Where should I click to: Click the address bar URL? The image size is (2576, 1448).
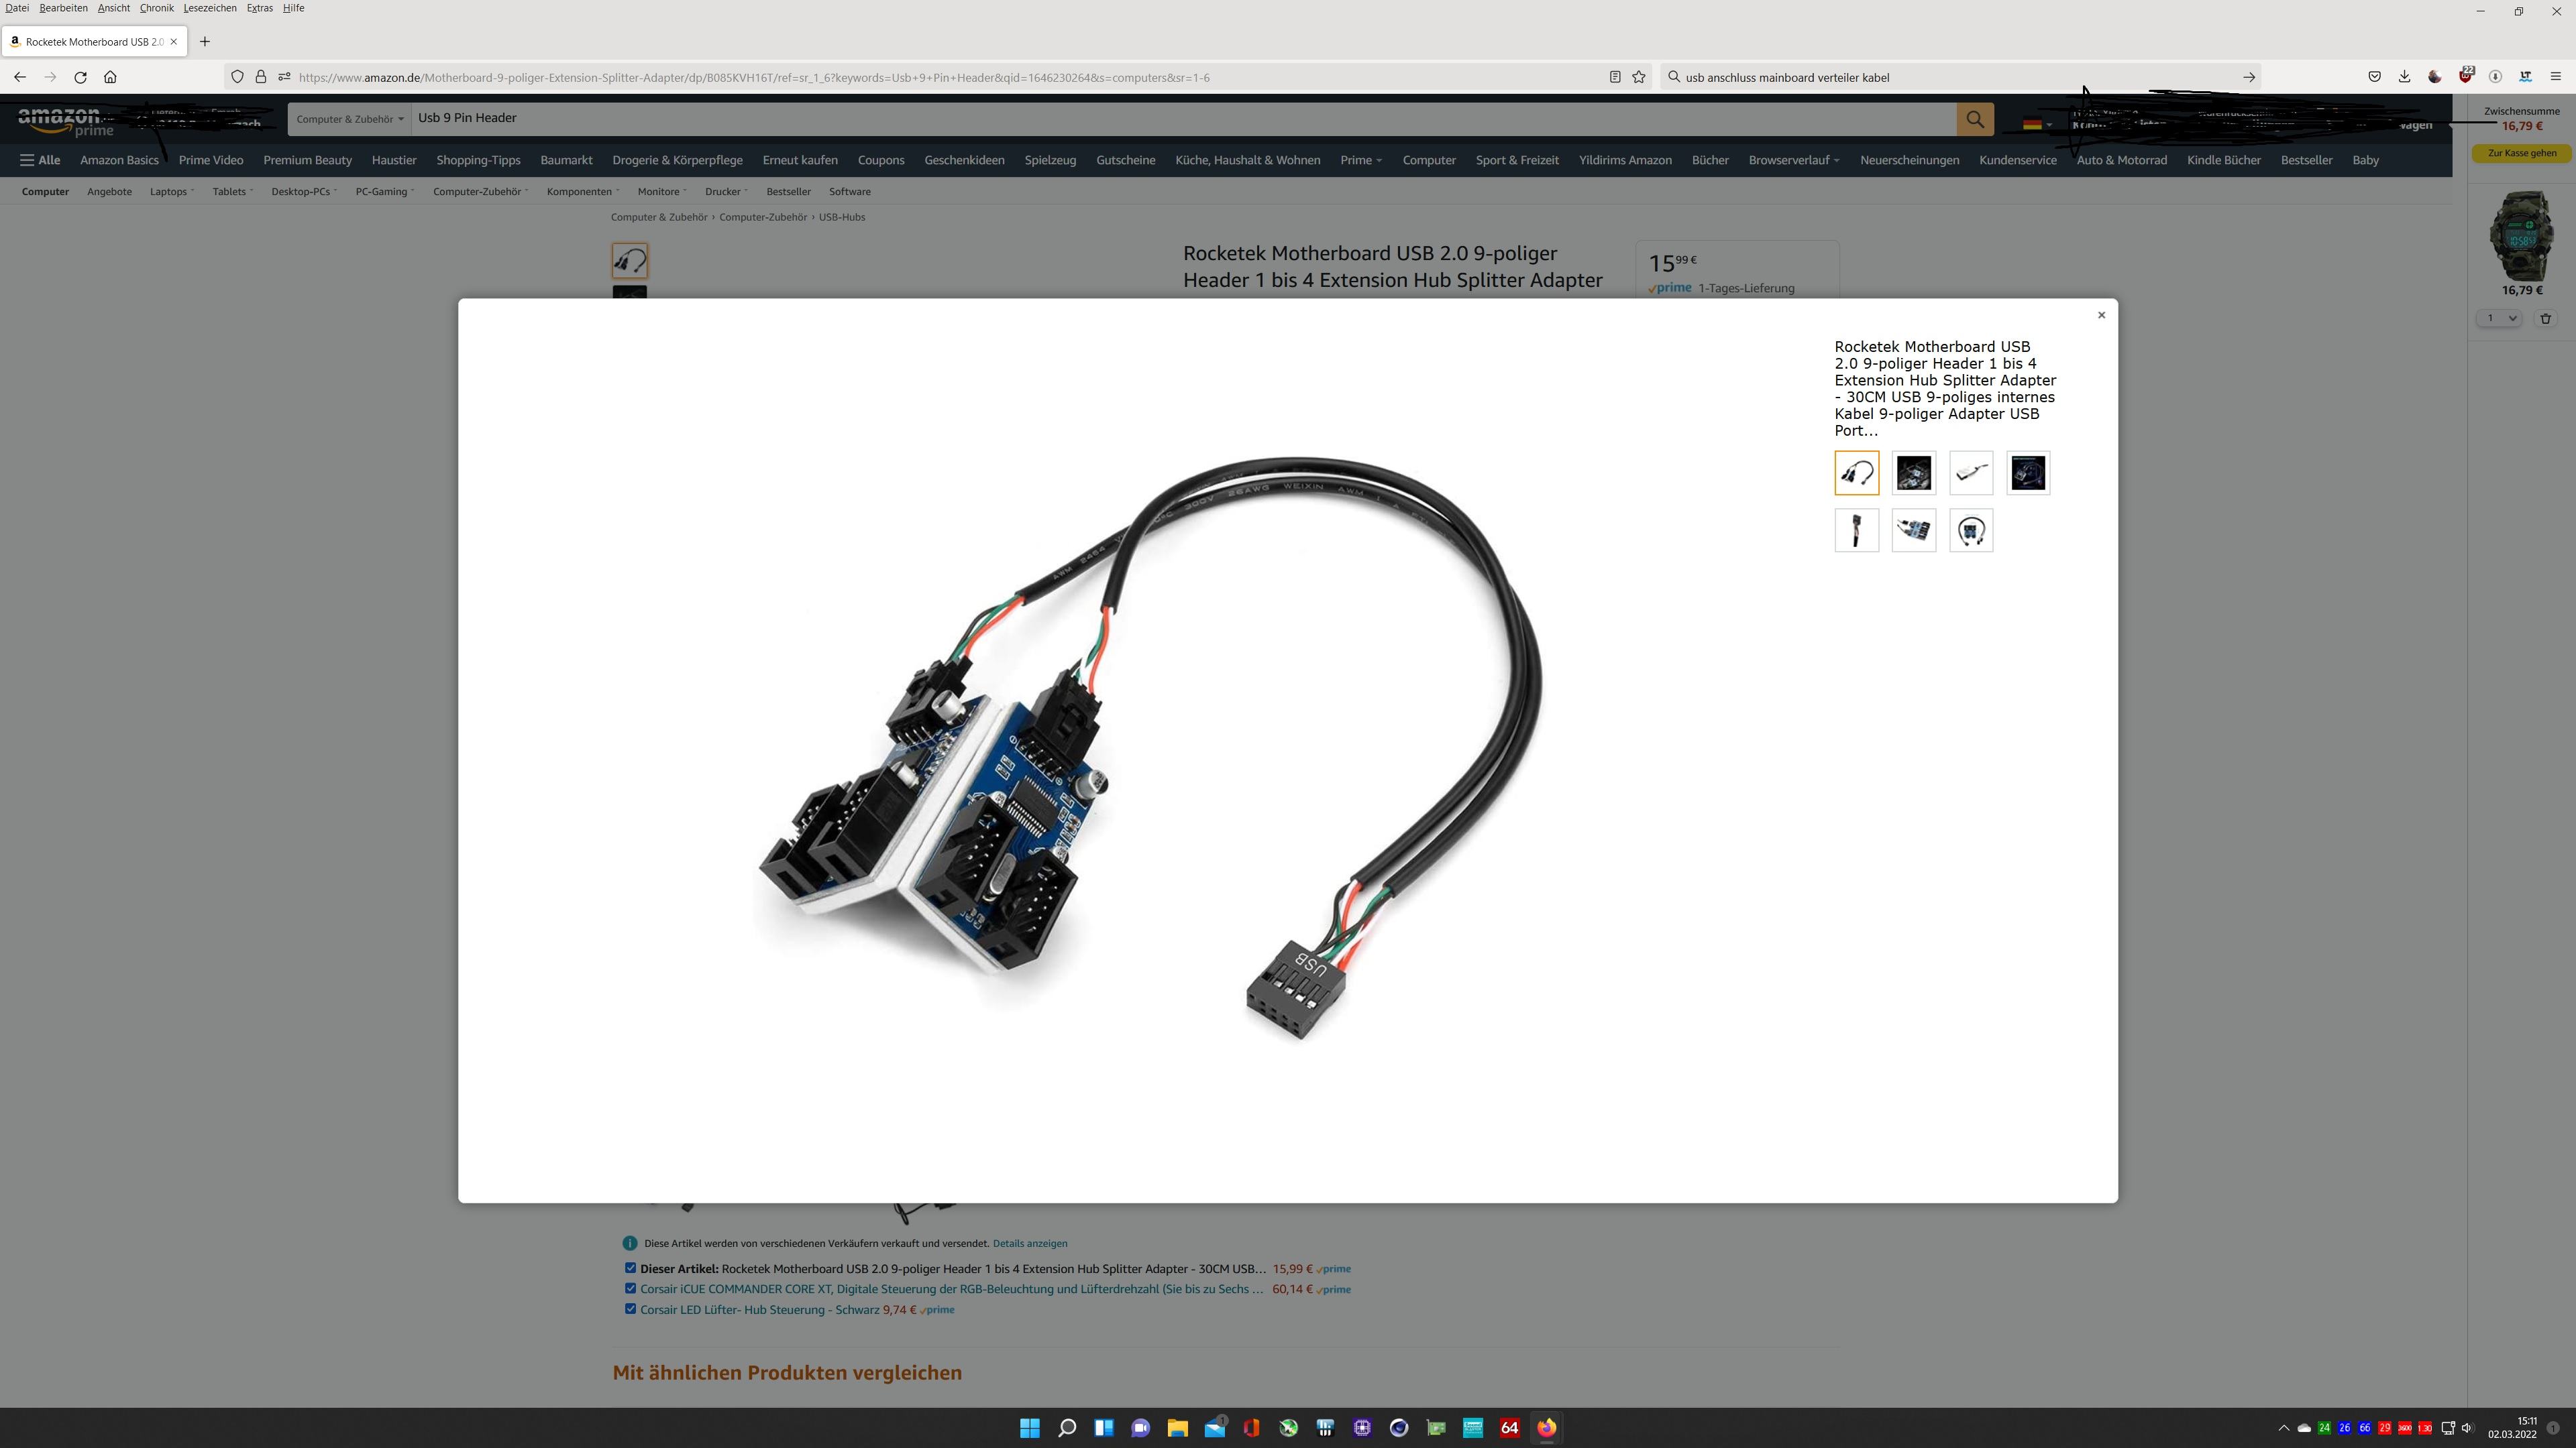[754, 77]
